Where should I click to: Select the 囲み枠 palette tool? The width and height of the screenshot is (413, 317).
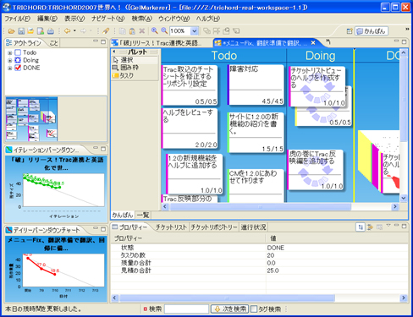tap(125, 68)
